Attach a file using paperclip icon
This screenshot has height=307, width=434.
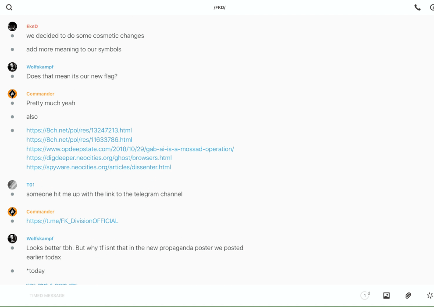[x=408, y=296]
